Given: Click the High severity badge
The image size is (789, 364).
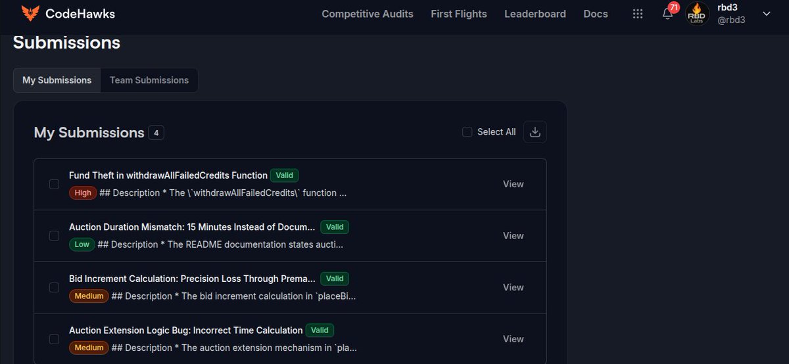Looking at the screenshot, I should click(x=83, y=193).
